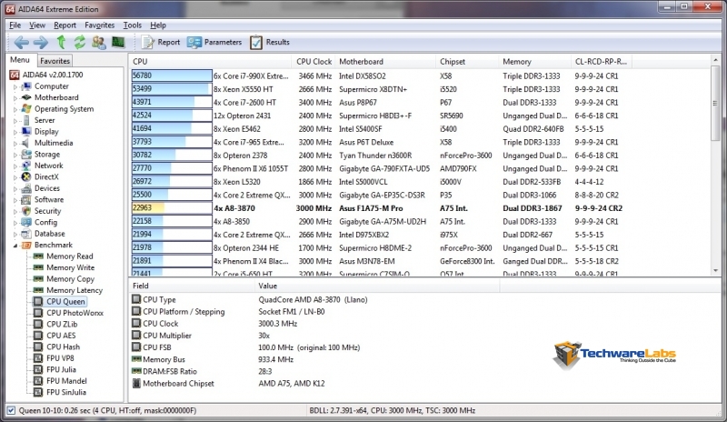Select the Security shield icon
The image size is (727, 422).
coord(26,211)
